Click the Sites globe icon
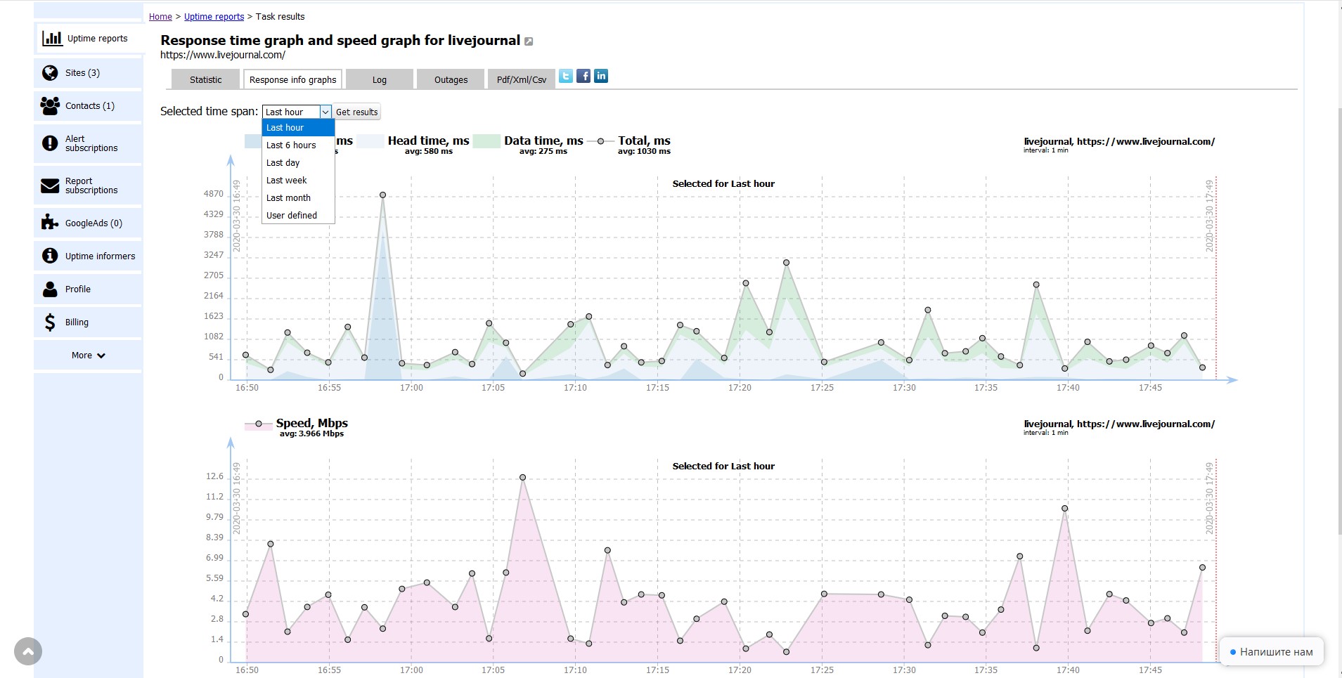The height and width of the screenshot is (678, 1342). (x=50, y=72)
